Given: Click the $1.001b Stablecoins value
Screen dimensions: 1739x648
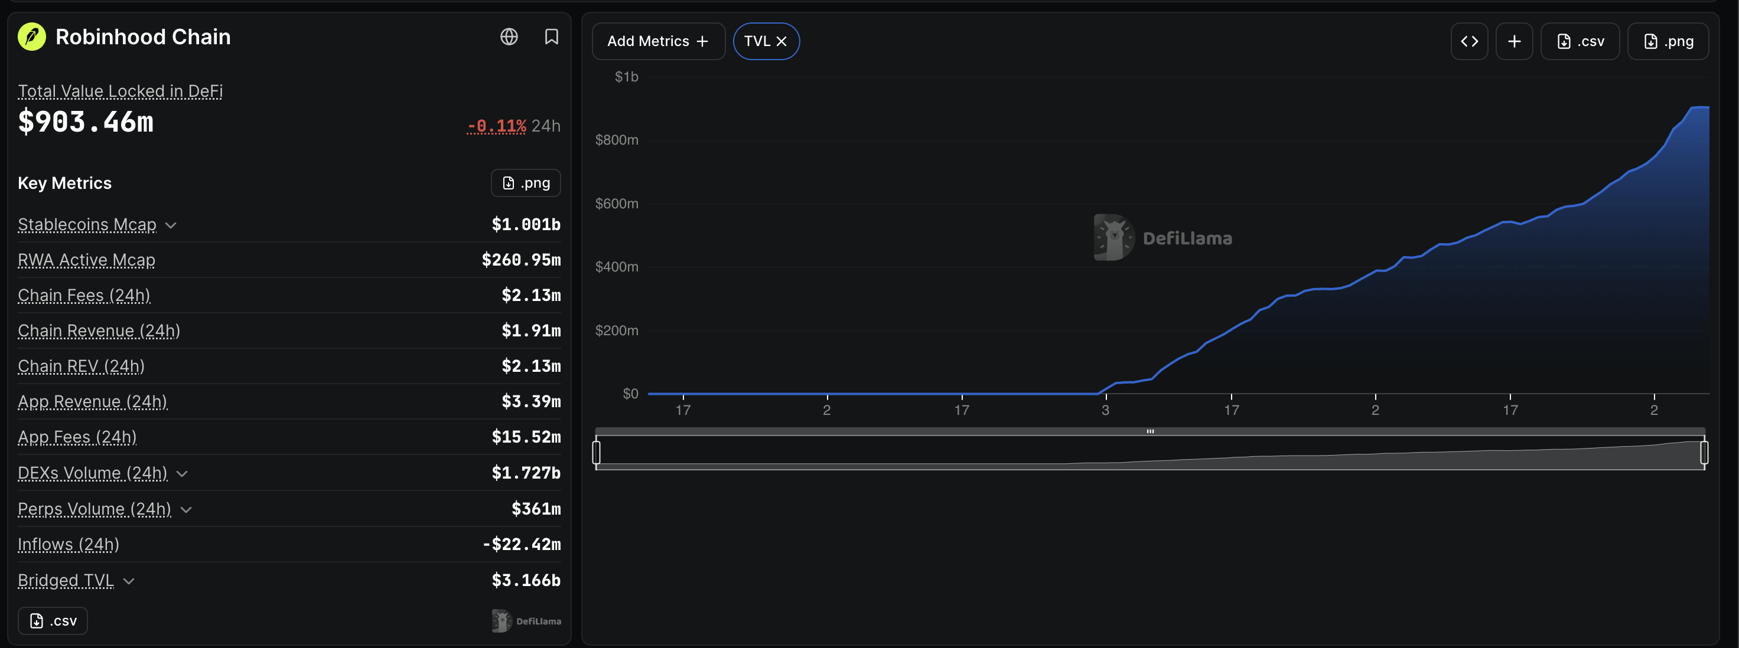Looking at the screenshot, I should coord(526,224).
